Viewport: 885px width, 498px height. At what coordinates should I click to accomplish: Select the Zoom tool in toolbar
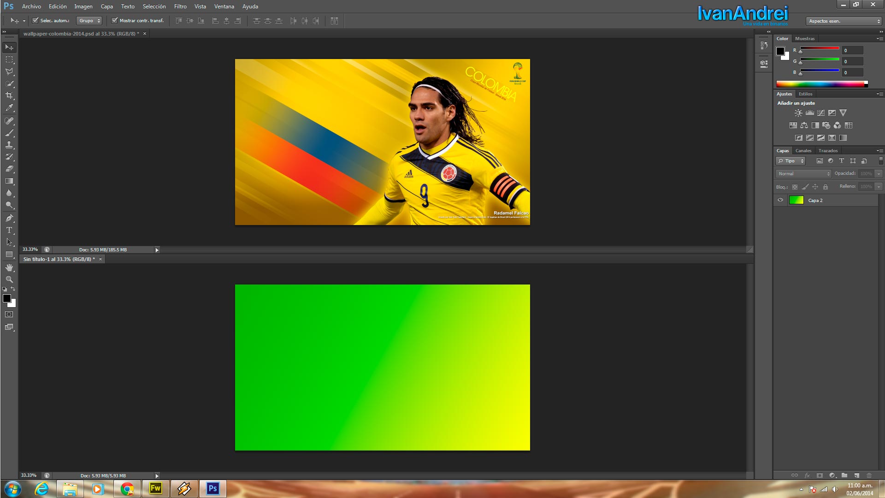[x=9, y=279]
